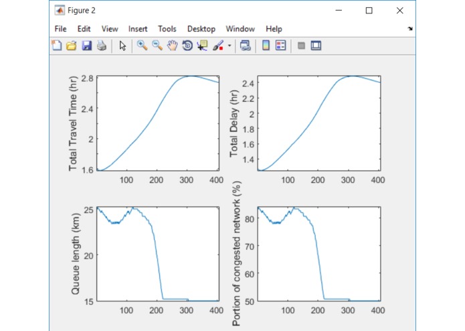Open file with the folder icon
Screen dimensions: 465x331
pyautogui.click(x=72, y=46)
